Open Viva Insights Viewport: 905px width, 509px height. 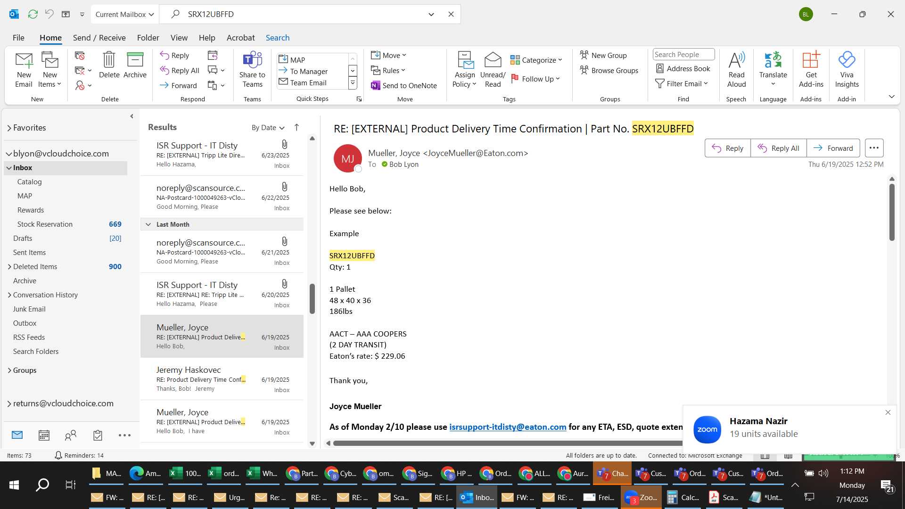[x=847, y=70]
